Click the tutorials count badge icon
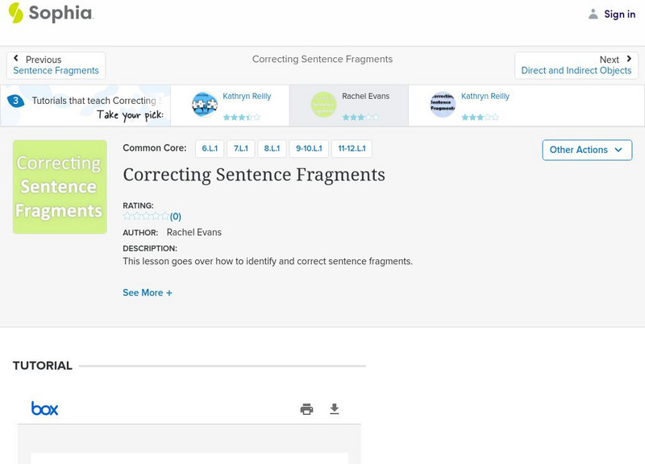 (x=15, y=101)
